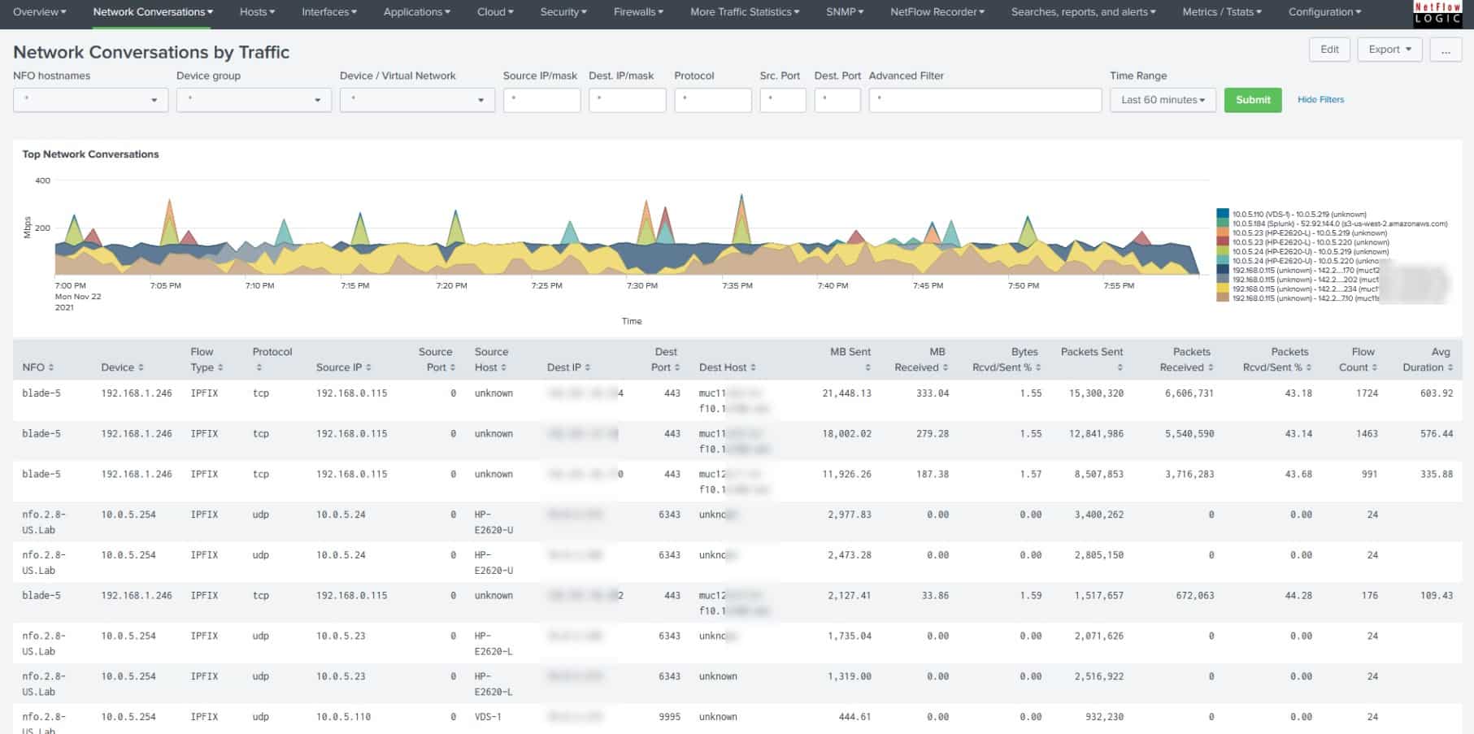Screen dimensions: 1474x734
Task: Click MB Sent value 21,448.13
Action: click(x=846, y=393)
